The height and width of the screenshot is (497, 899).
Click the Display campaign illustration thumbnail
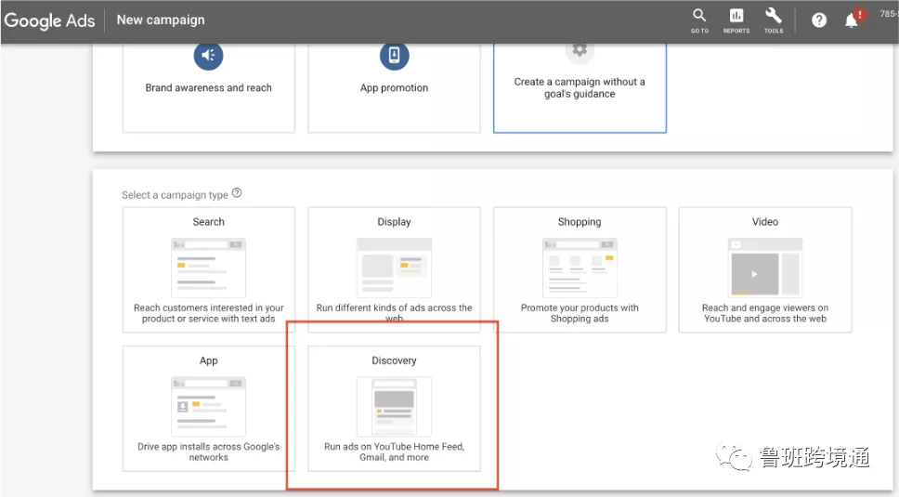[x=394, y=268]
